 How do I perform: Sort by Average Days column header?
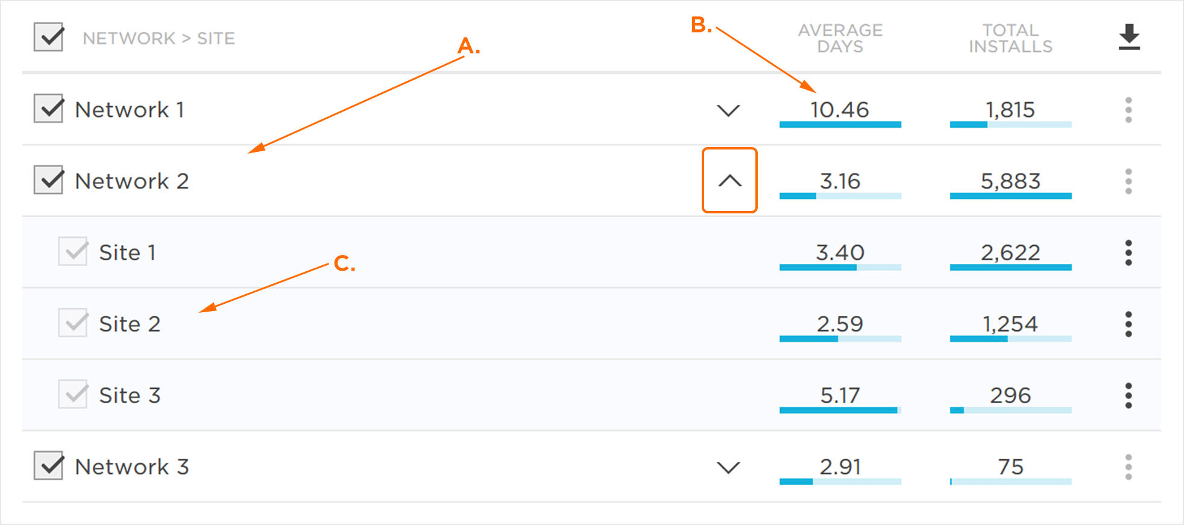[840, 38]
